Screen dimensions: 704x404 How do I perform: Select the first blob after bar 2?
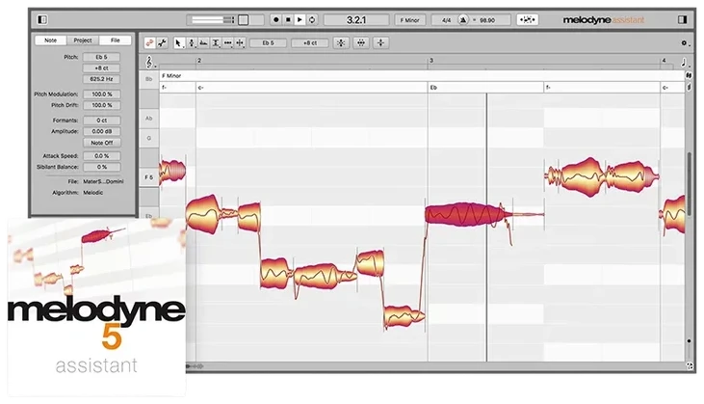204,214
